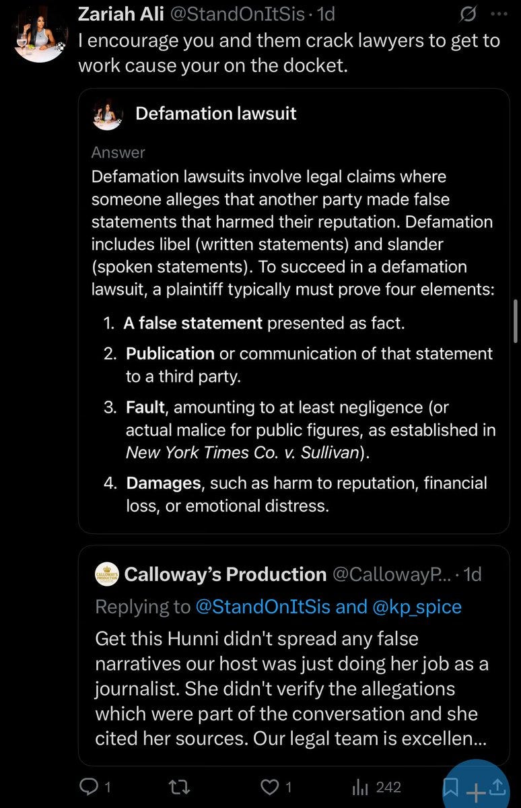Open the three-dot more options menu
The image size is (521, 808).
497,14
